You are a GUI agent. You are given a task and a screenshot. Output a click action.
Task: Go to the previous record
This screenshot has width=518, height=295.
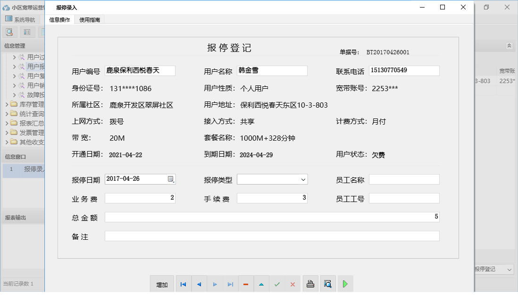point(199,284)
